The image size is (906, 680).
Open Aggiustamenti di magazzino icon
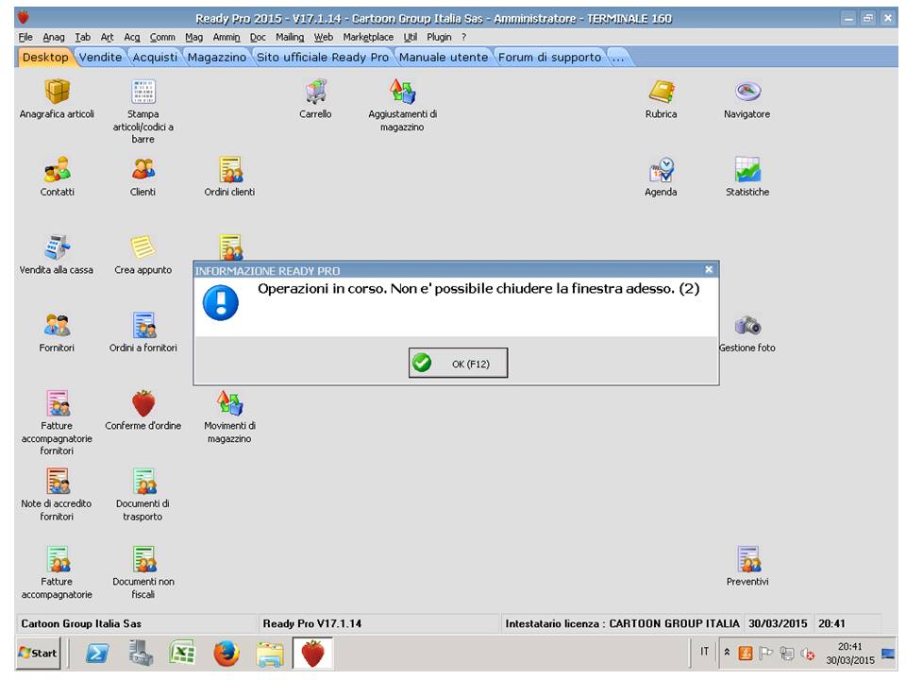click(x=402, y=92)
